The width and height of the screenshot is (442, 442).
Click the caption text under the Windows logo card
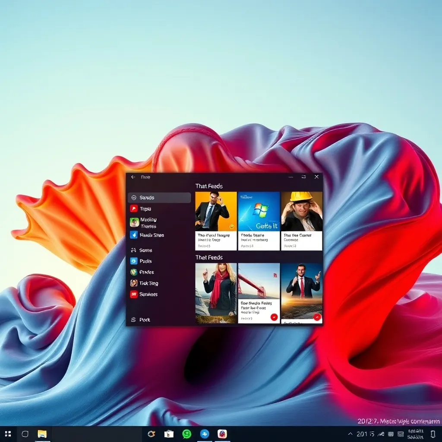coord(254,237)
